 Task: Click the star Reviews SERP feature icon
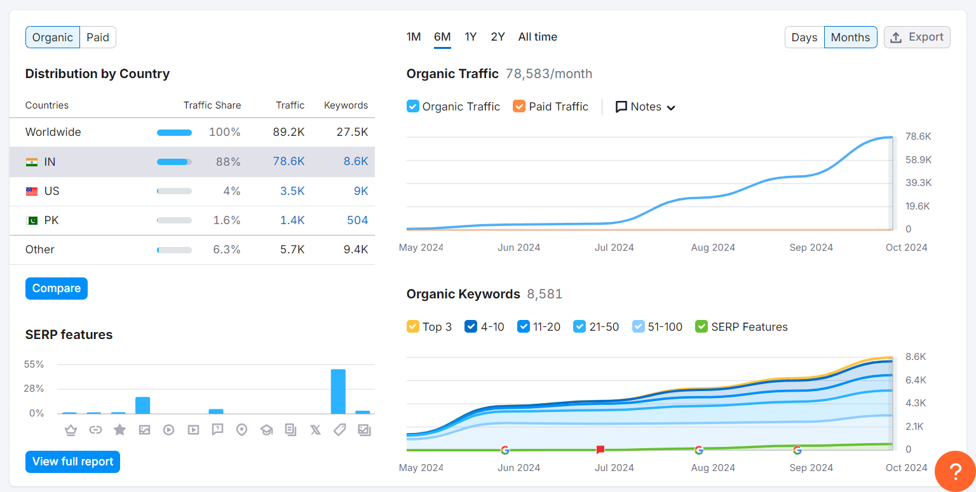pyautogui.click(x=119, y=430)
